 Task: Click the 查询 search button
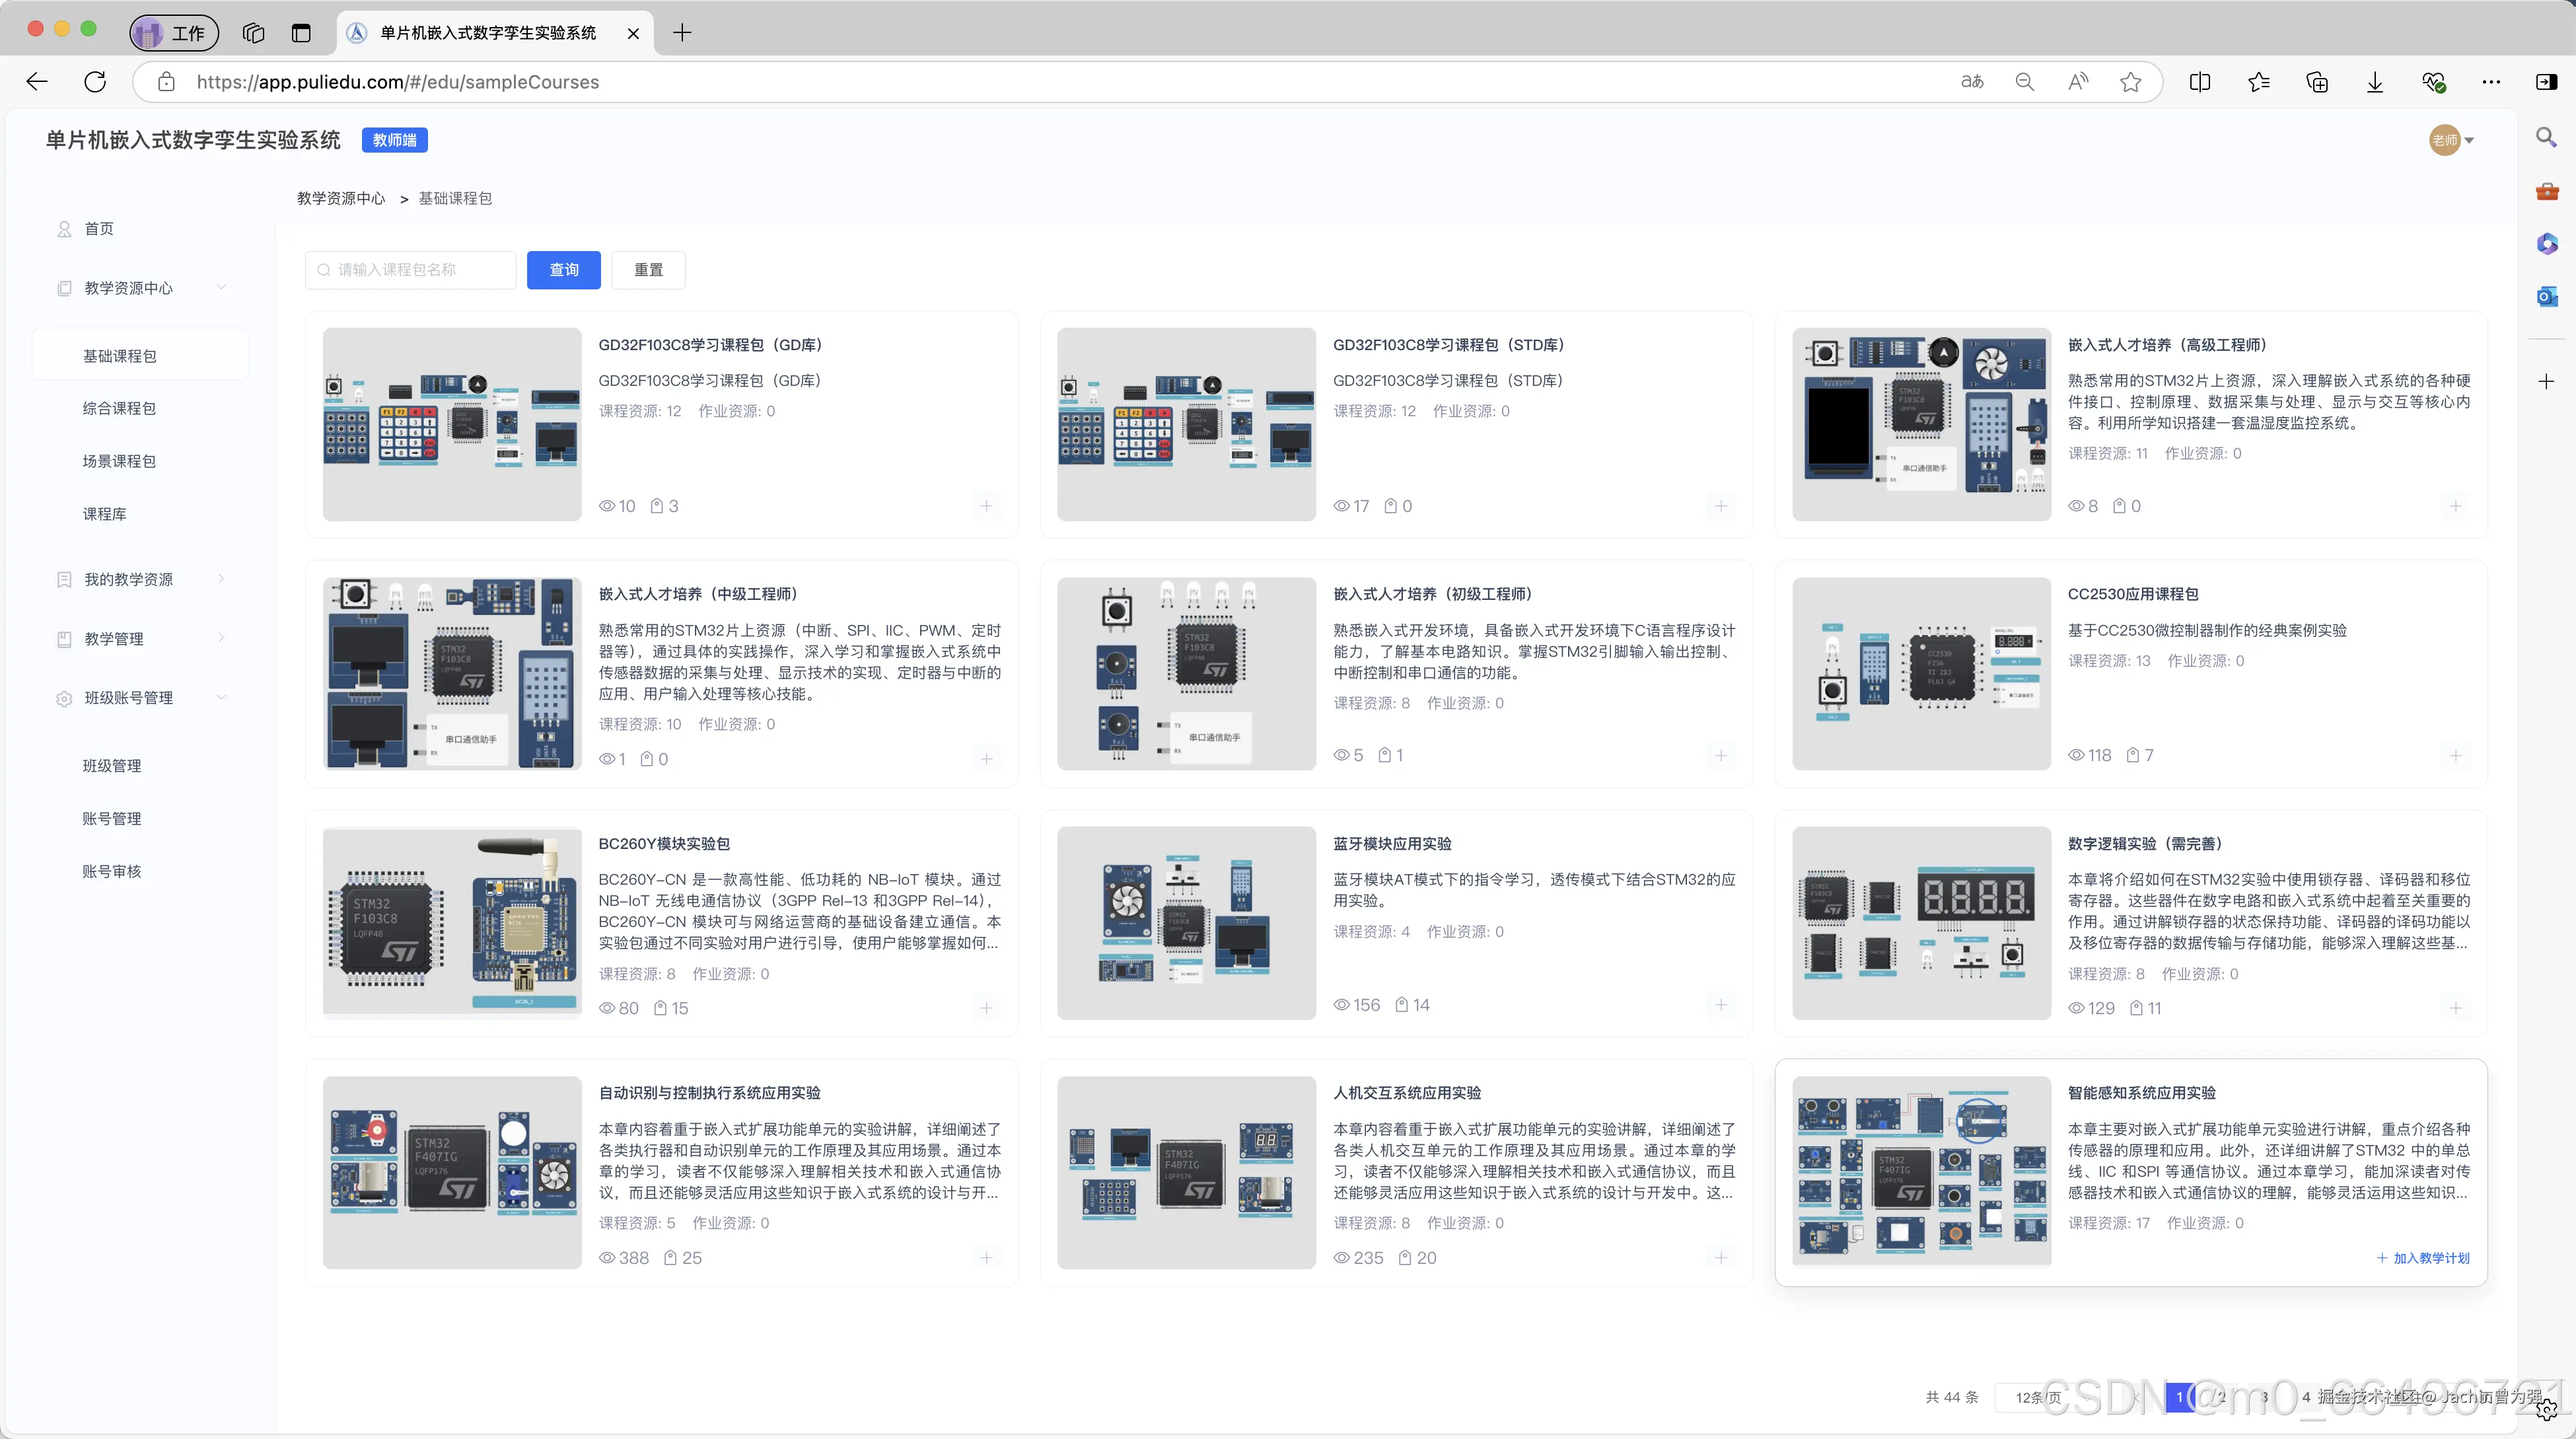pyautogui.click(x=563, y=270)
